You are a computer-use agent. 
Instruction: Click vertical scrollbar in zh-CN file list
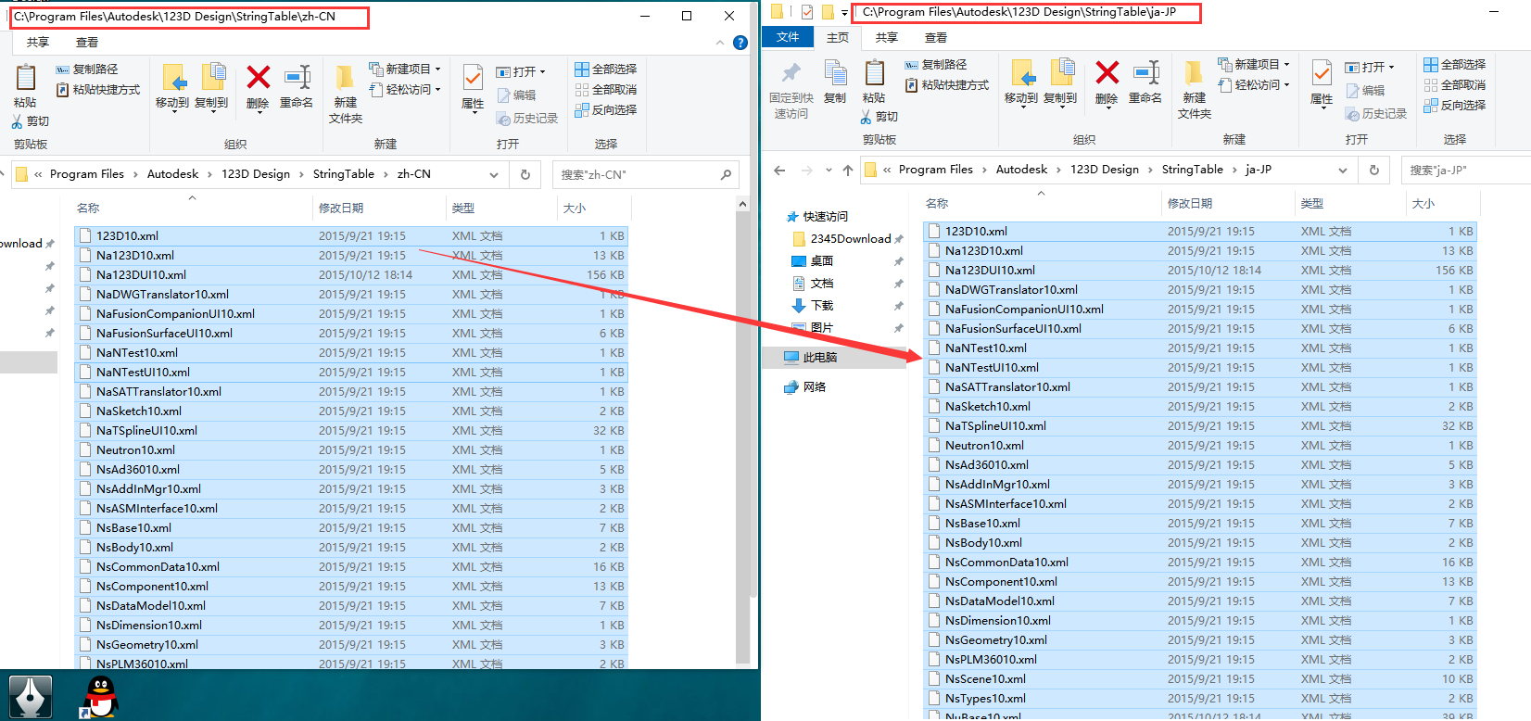(742, 436)
